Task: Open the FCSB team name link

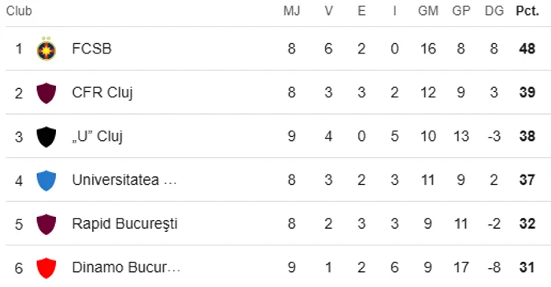Action: (x=92, y=49)
